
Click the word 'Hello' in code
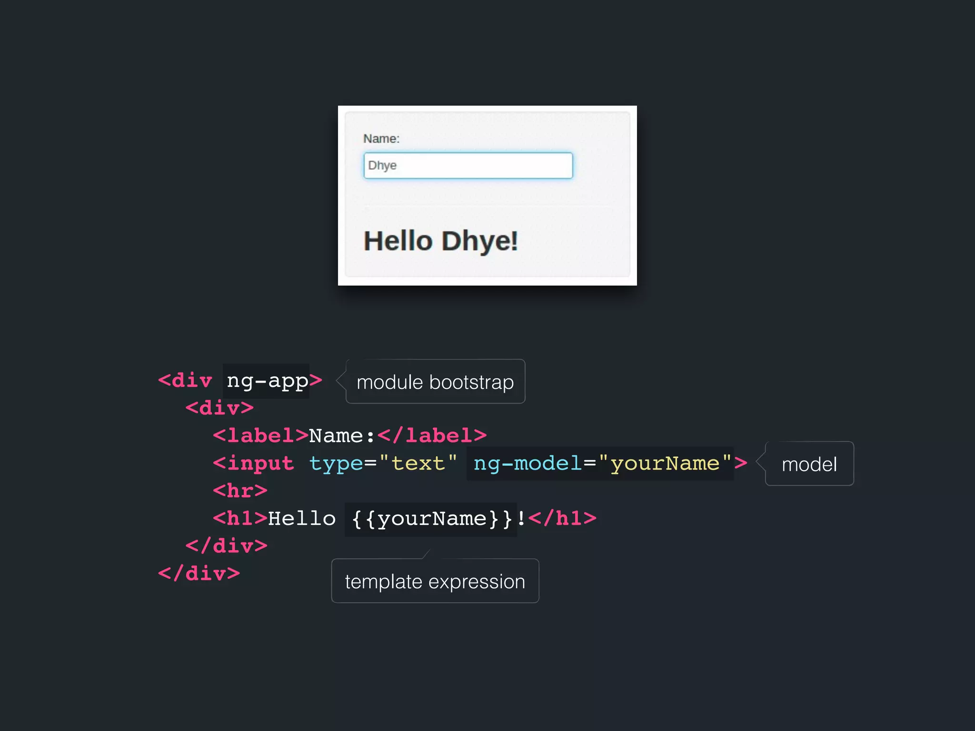pos(302,519)
